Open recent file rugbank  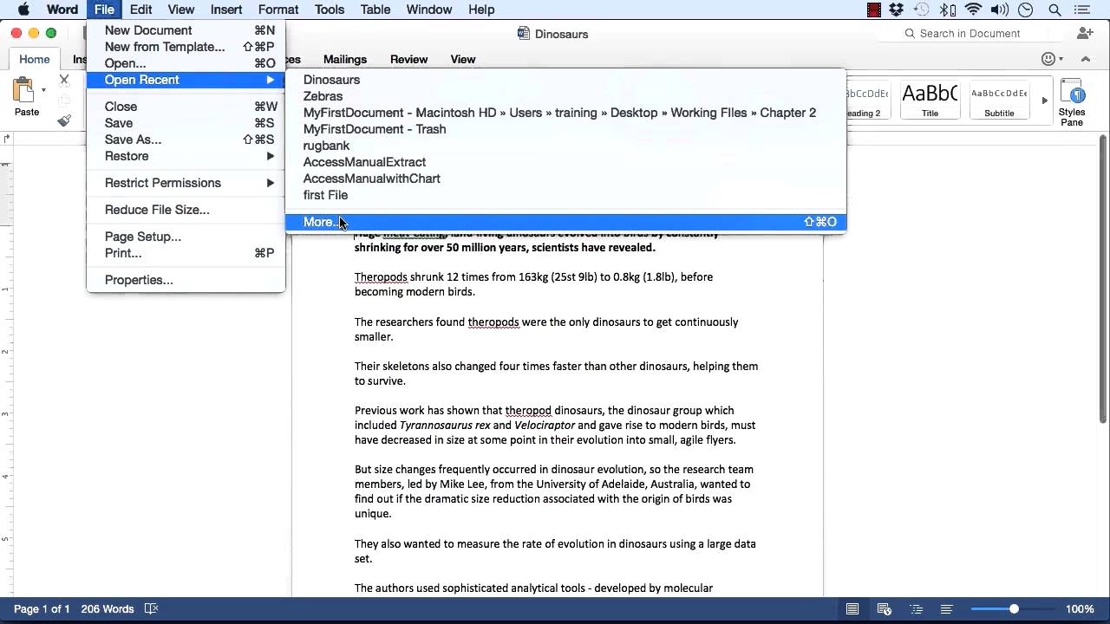[x=565, y=146]
